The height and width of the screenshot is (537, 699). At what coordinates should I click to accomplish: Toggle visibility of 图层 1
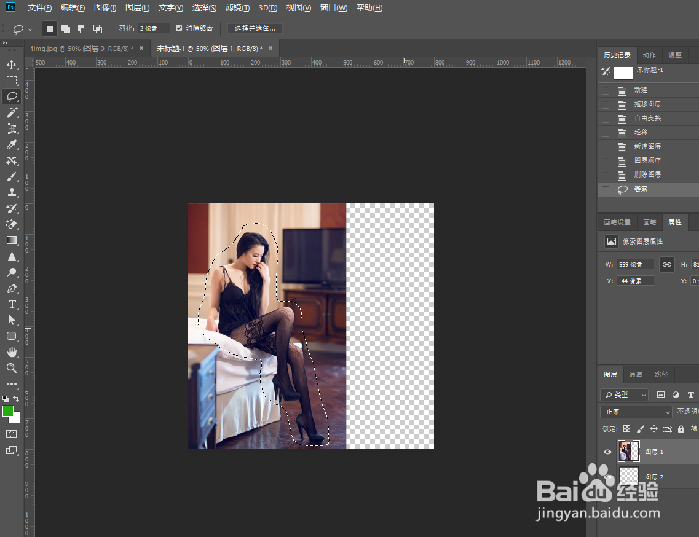(x=607, y=452)
